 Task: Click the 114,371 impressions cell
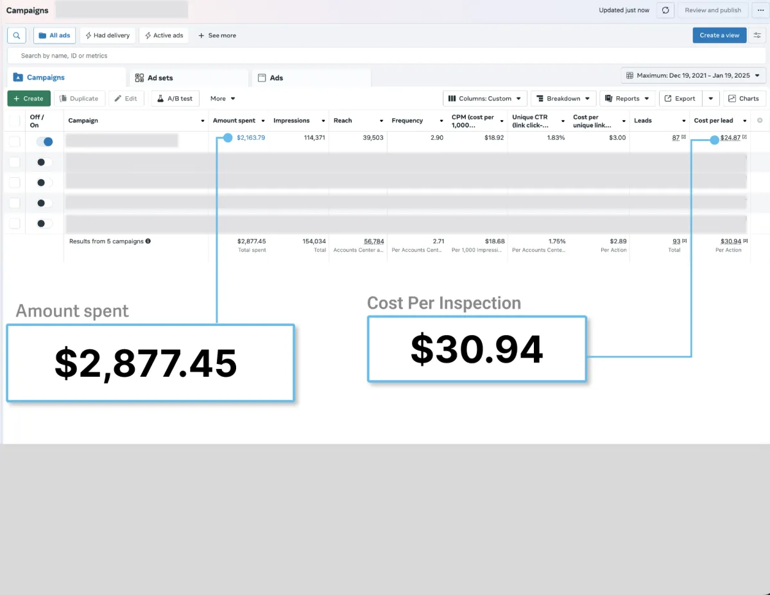point(314,137)
